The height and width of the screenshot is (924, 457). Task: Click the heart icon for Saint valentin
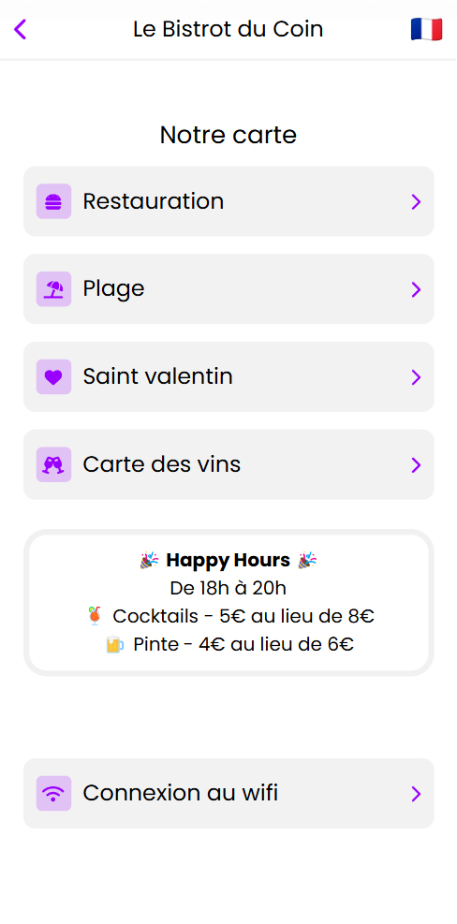pos(53,377)
